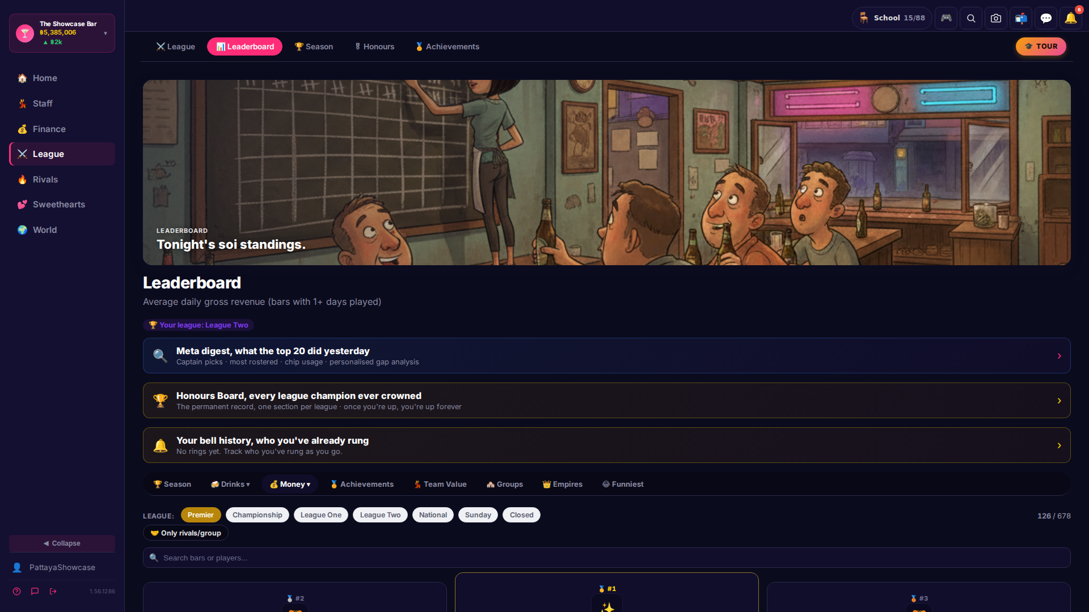Viewport: 1089px width, 612px height.
Task: Click the help question mark icon in sidebar footer
Action: pyautogui.click(x=17, y=591)
